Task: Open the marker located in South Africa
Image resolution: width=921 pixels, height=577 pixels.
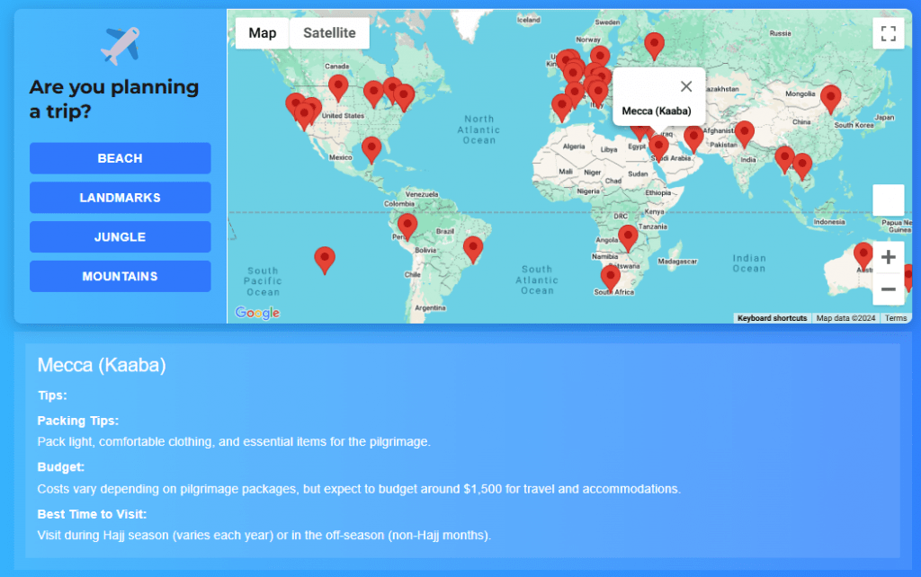Action: 611,277
